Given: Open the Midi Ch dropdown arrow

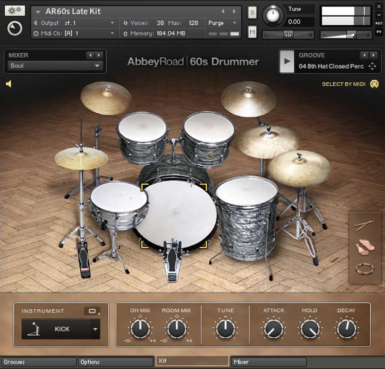Looking at the screenshot, I should click(x=112, y=33).
